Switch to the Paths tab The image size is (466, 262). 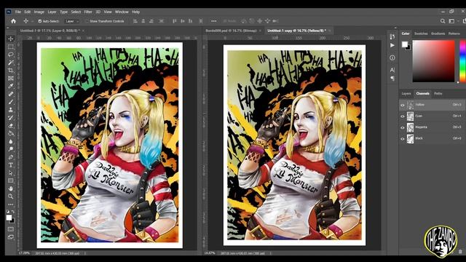(438, 94)
